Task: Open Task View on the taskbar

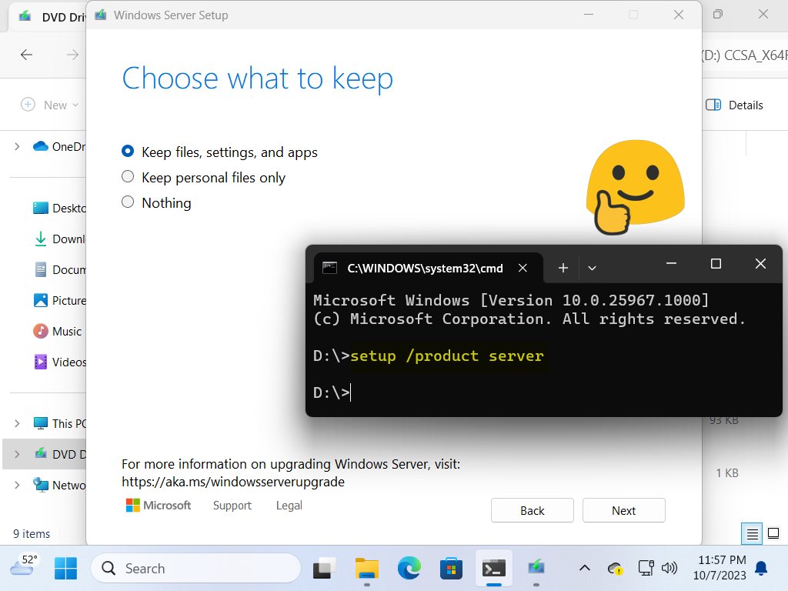Action: [324, 569]
